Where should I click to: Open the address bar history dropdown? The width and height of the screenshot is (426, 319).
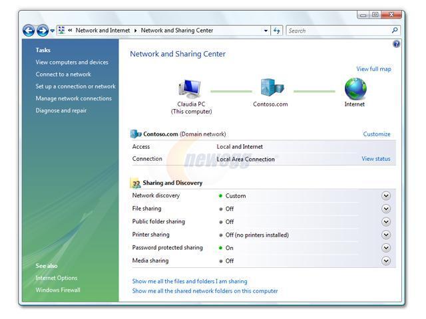point(266,31)
